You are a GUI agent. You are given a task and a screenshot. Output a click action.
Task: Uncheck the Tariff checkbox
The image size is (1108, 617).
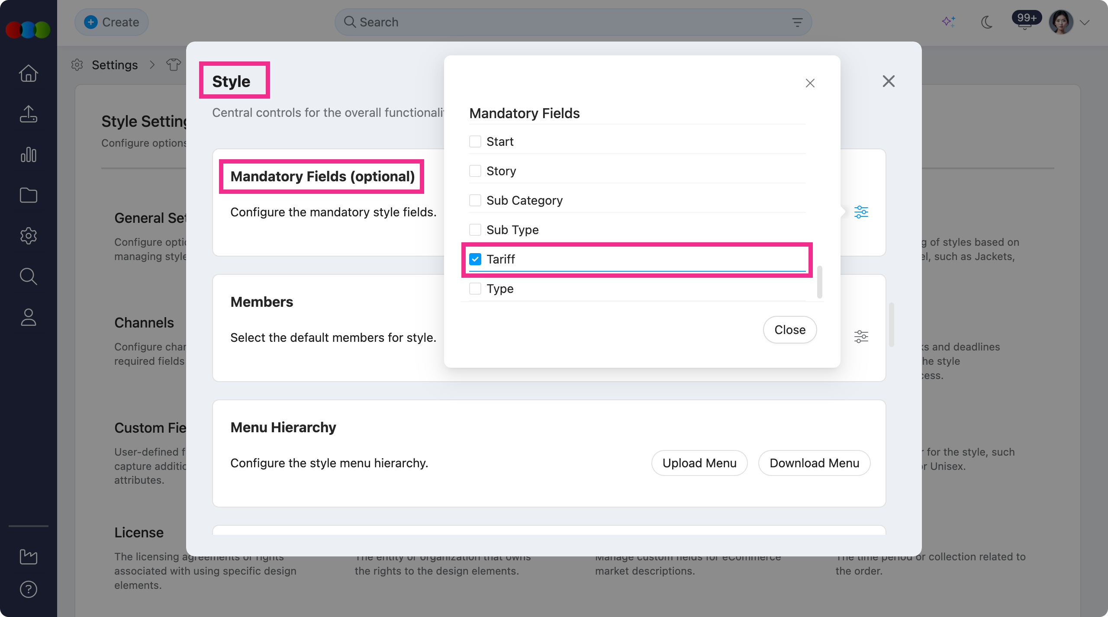point(475,259)
